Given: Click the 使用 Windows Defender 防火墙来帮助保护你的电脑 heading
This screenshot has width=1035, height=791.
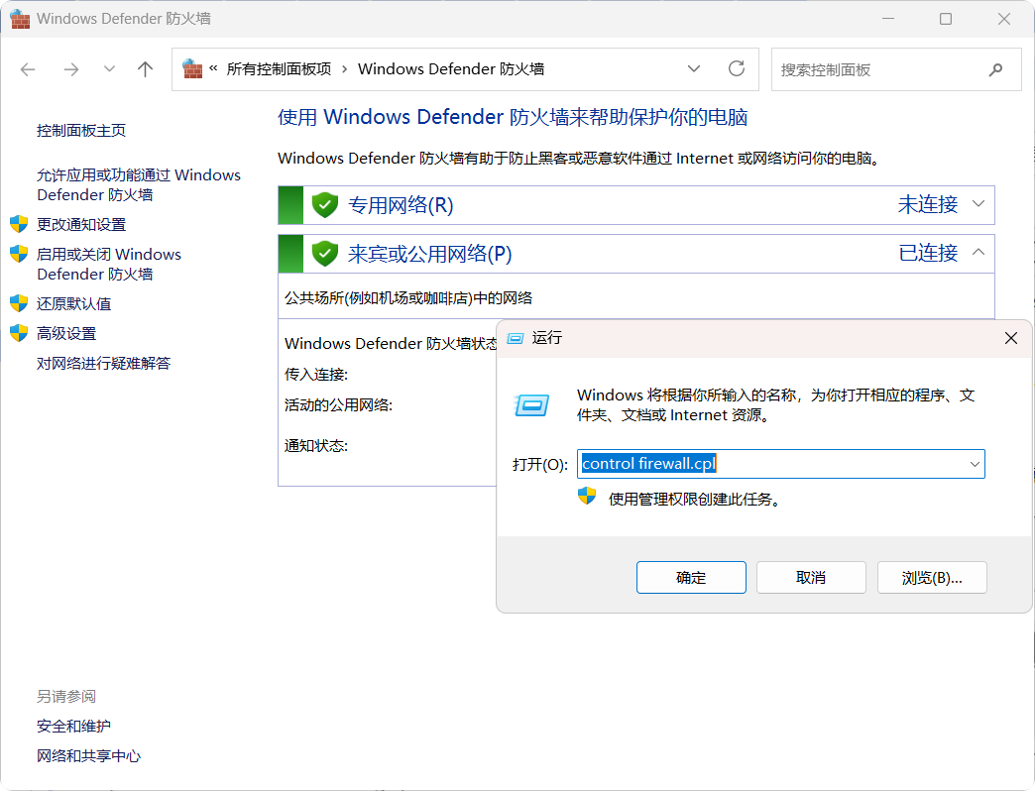Looking at the screenshot, I should pos(513,117).
